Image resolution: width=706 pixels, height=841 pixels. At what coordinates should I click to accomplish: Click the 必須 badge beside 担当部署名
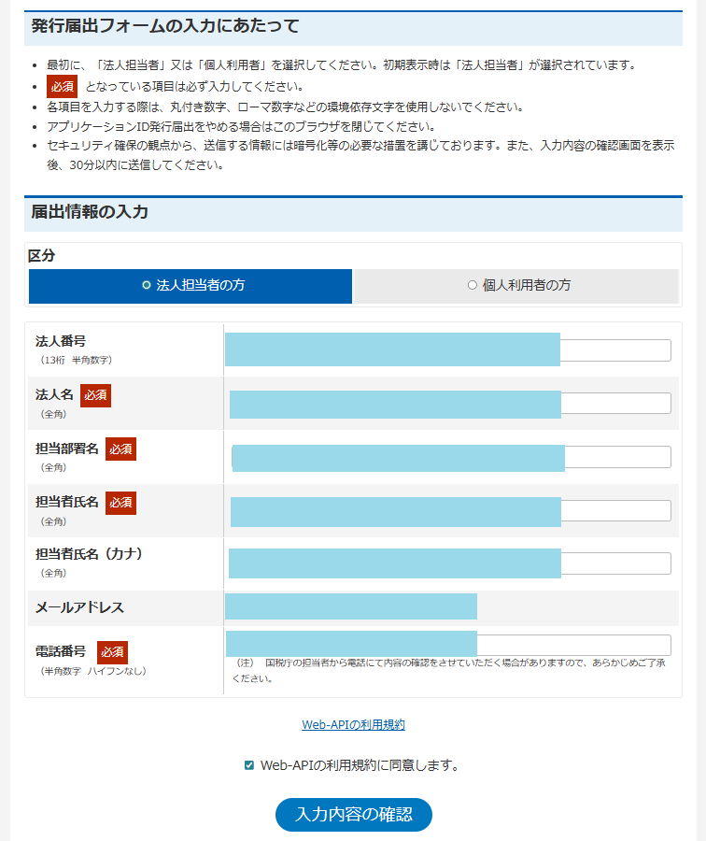pos(120,449)
